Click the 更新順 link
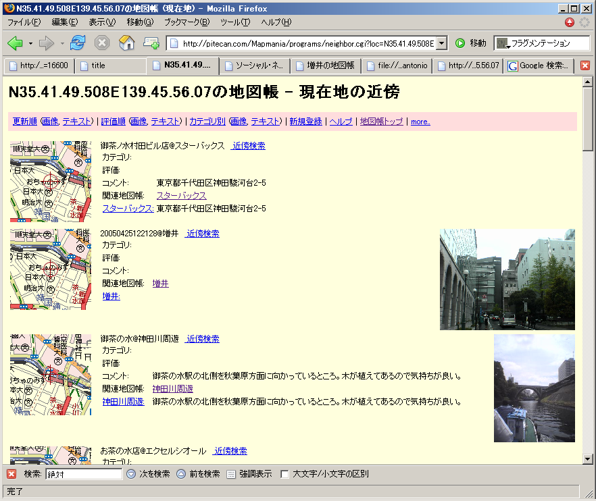596x501 pixels. [25, 122]
